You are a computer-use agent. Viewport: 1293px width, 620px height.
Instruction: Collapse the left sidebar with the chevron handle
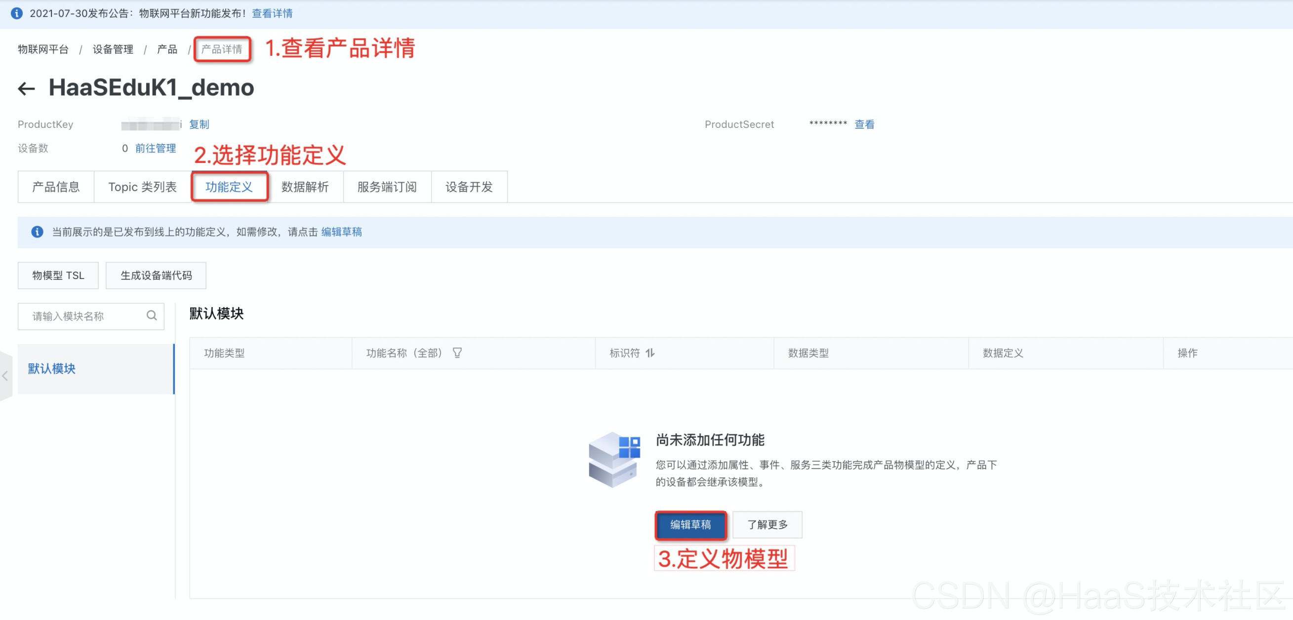5,376
